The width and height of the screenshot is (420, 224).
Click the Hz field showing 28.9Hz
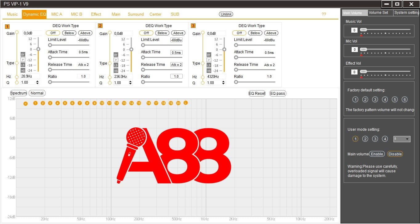pos(30,76)
